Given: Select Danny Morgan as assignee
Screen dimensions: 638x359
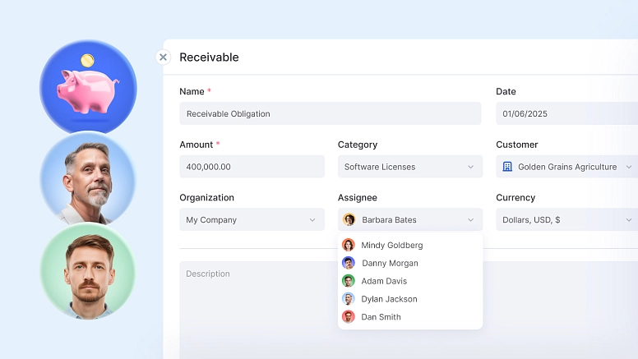Looking at the screenshot, I should coord(410,263).
